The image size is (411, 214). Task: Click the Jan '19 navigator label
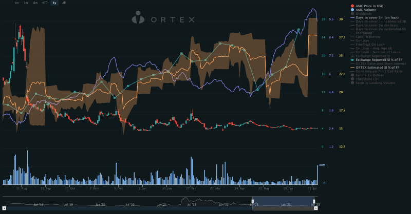coord(39,204)
